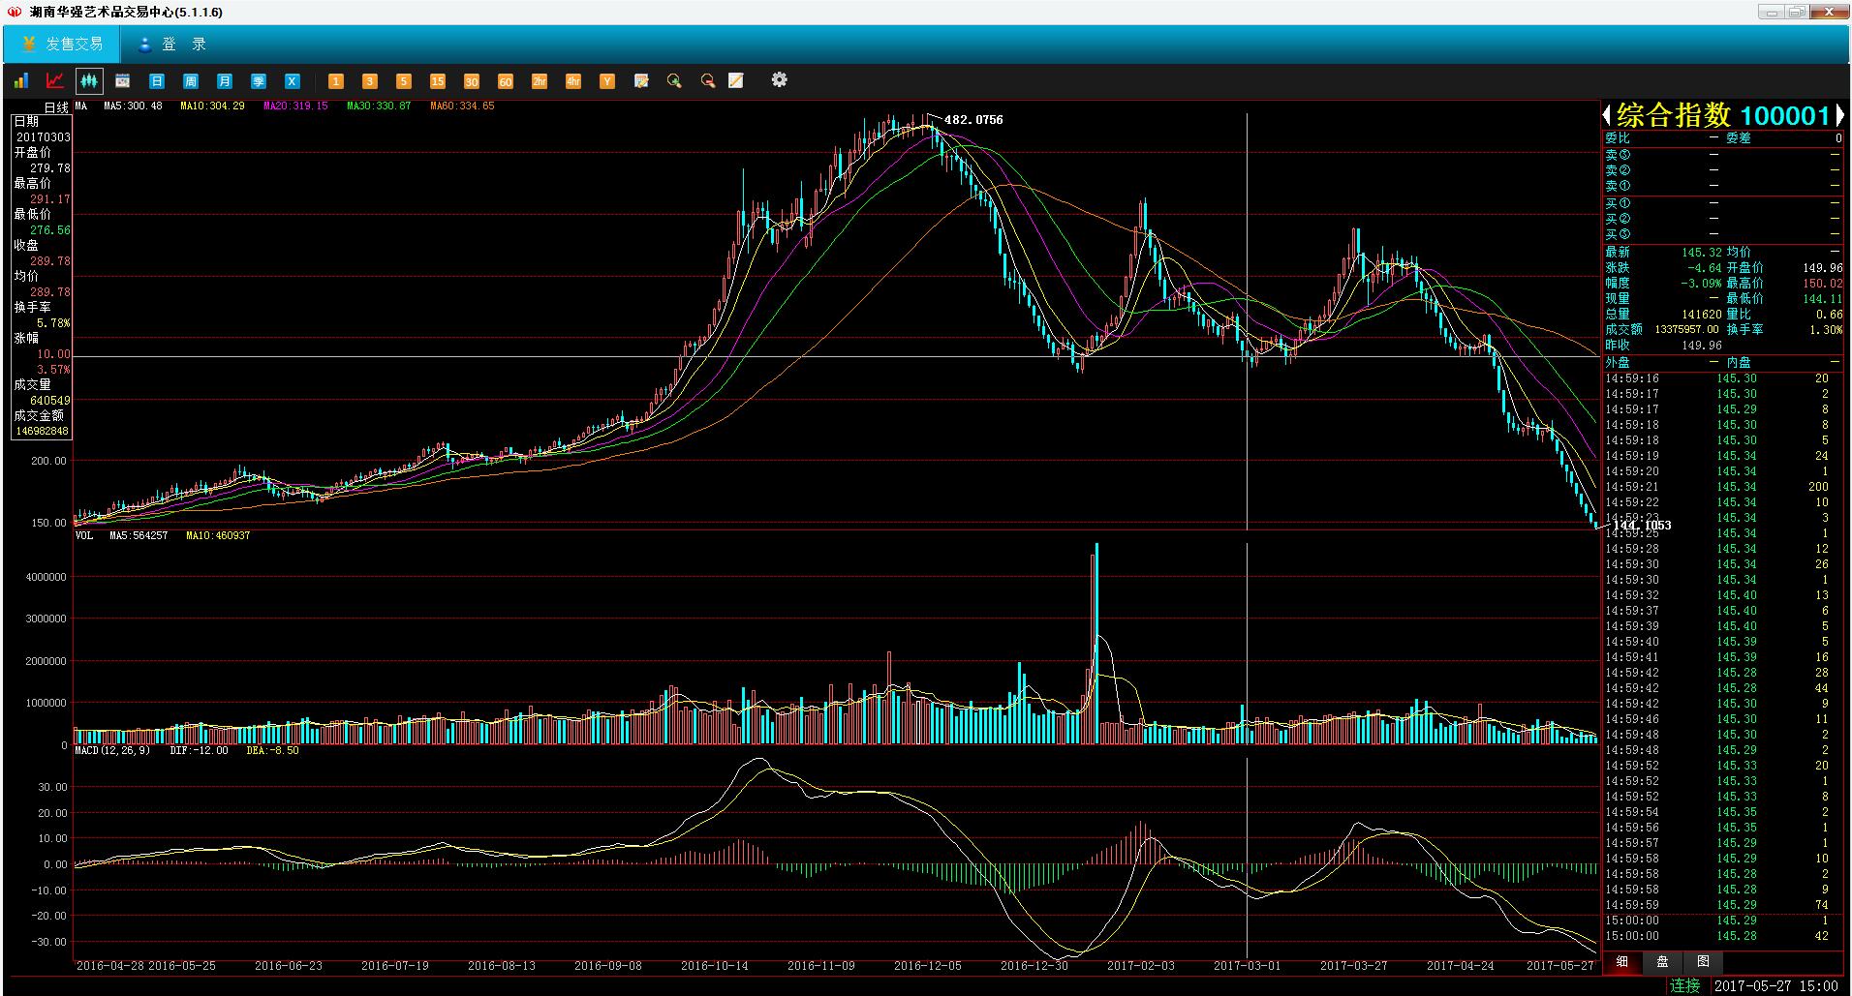Click the blue X period icon
This screenshot has height=996, width=1852.
292,81
